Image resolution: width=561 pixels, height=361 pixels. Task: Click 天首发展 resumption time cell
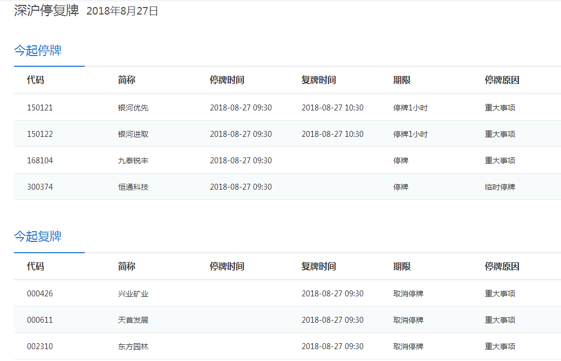332,320
